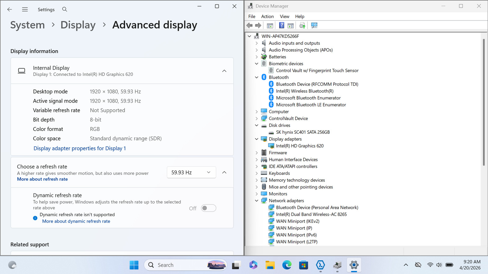Viewport: 488px width, 274px height.
Task: Expand the Monitors tree node
Action: point(257,194)
